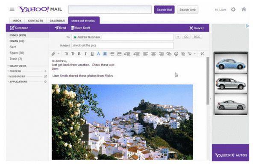Open the Spam (30) folder

pos(17,53)
